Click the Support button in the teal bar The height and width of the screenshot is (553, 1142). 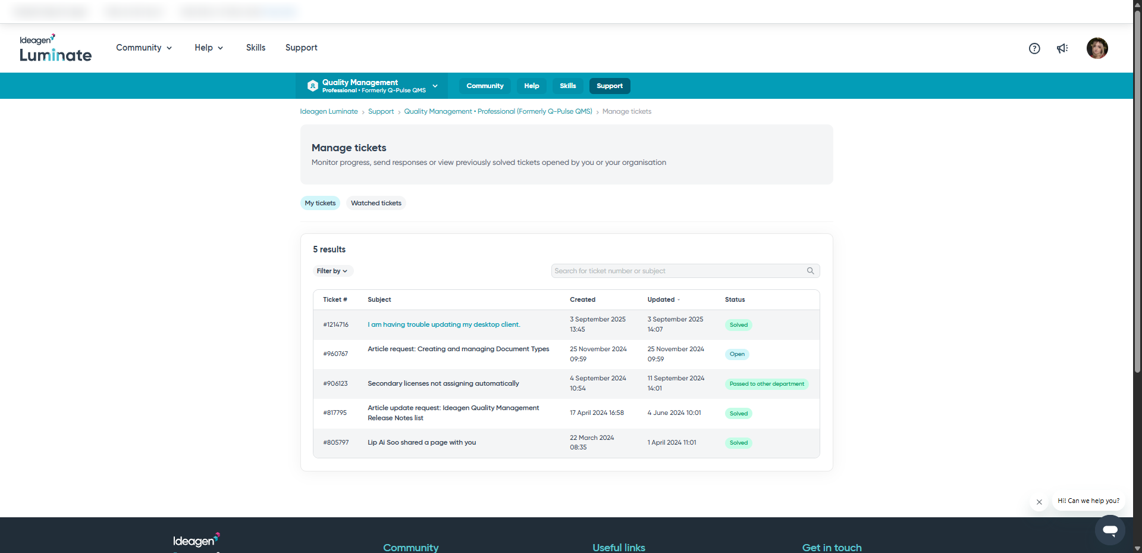pos(609,86)
